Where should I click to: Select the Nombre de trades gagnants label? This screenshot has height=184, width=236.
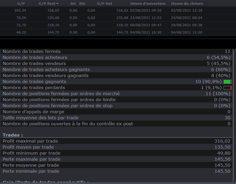coord(34,82)
